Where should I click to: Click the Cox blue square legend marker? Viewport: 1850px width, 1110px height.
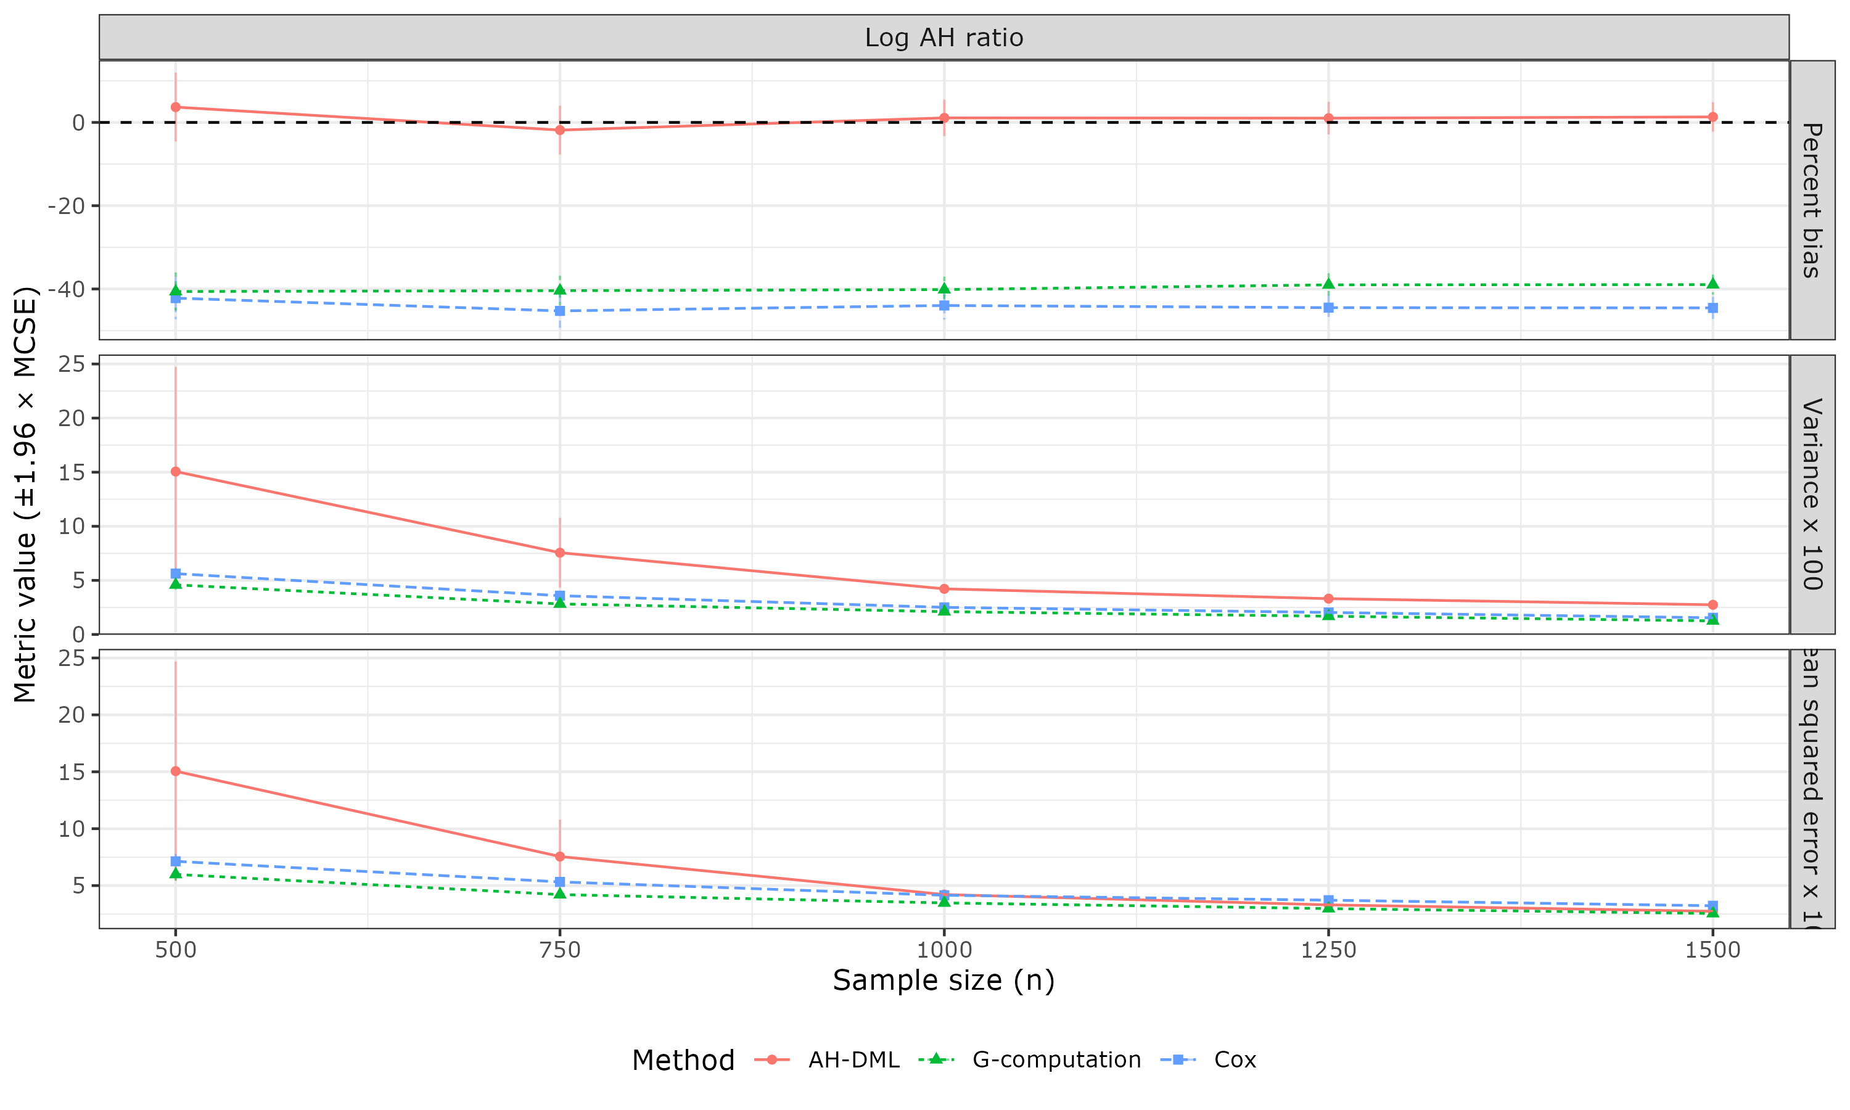[x=1178, y=1059]
